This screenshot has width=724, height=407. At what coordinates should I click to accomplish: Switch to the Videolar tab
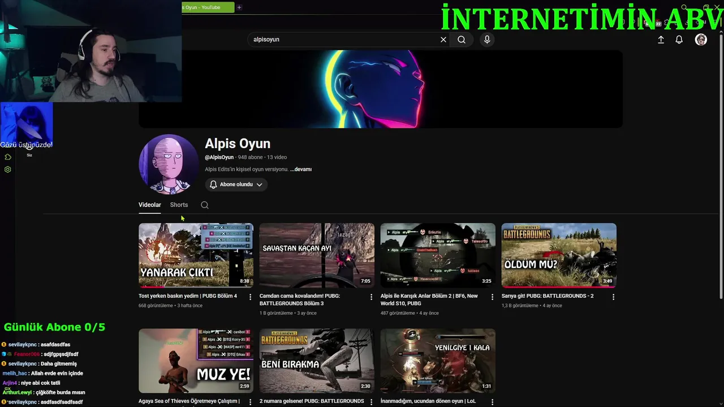coord(150,205)
